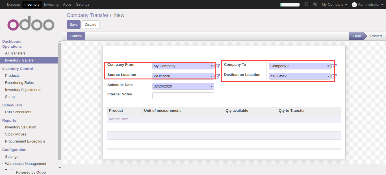386x175 pixels.
Task: Click into the Internal Notes field
Action: (183, 96)
